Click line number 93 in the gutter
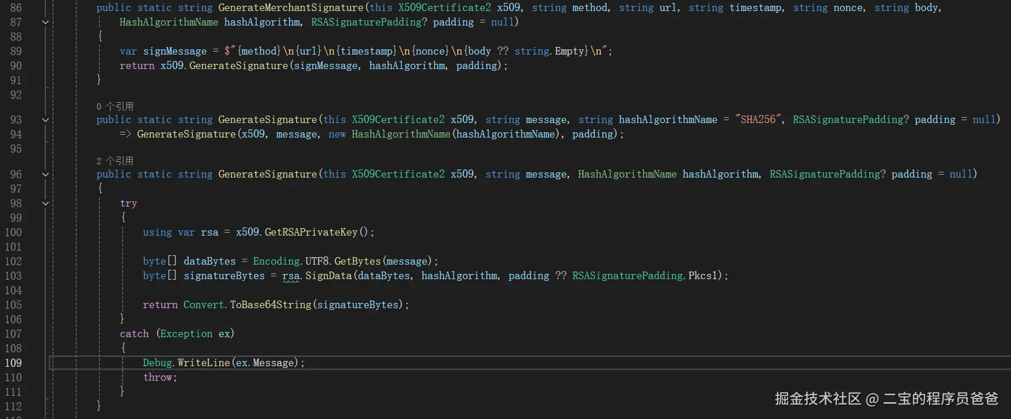 (x=16, y=120)
